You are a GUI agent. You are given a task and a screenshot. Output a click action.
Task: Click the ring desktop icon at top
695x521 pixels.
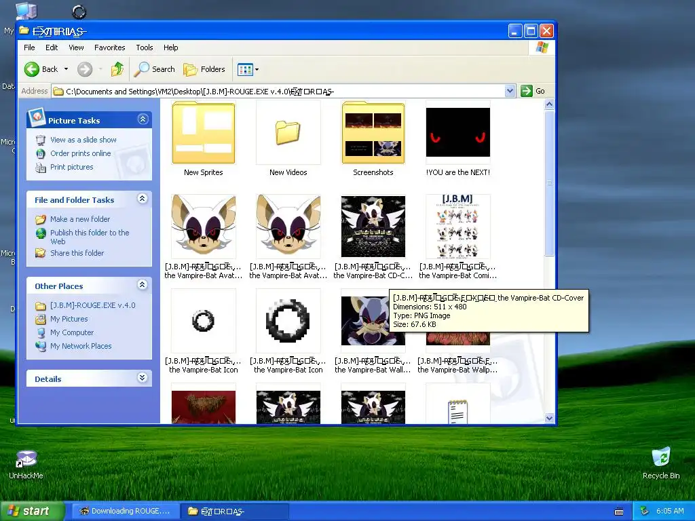pos(79,12)
